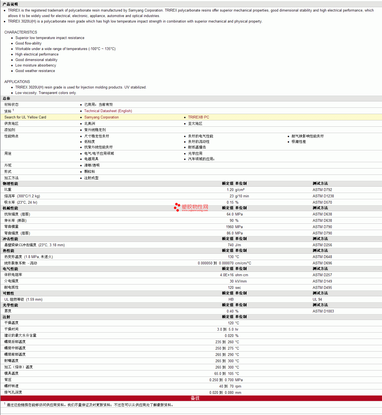Viewport: 382px width, 415px height.
Task: Select the '热性能' section header
Action: [x=8, y=251]
